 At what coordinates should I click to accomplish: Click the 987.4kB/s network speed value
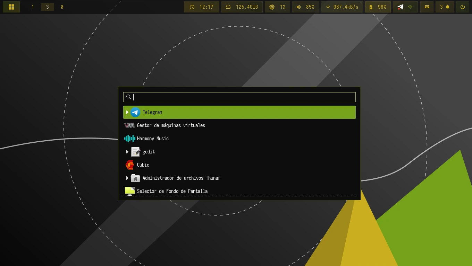click(346, 7)
